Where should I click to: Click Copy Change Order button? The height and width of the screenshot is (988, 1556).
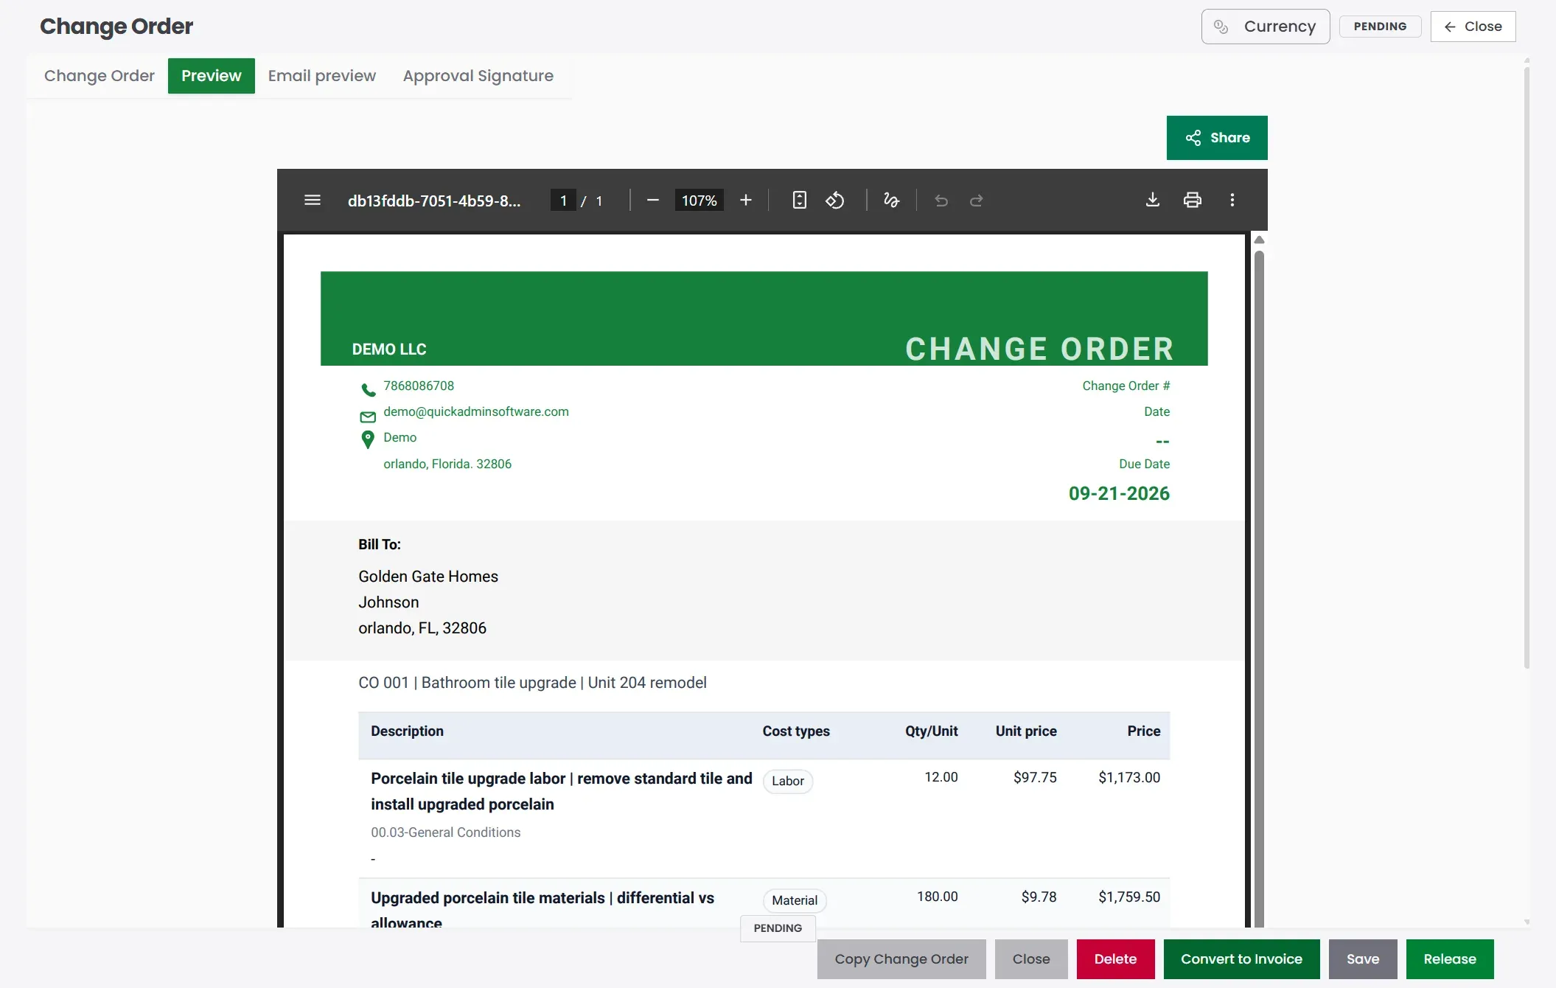coord(901,959)
